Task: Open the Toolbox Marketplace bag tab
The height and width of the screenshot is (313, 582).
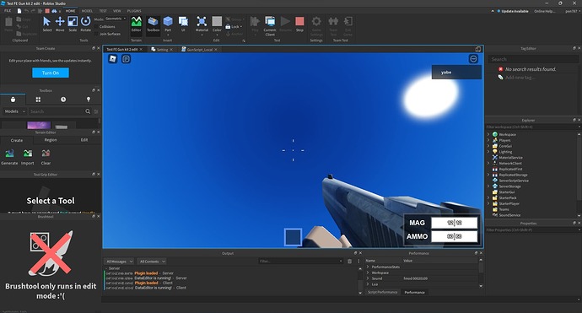Action: coord(13,100)
